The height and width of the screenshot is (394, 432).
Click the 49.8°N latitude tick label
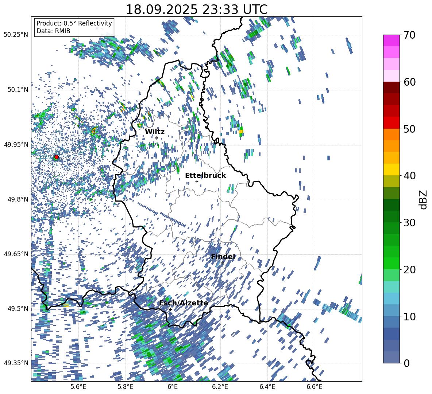click(18, 199)
